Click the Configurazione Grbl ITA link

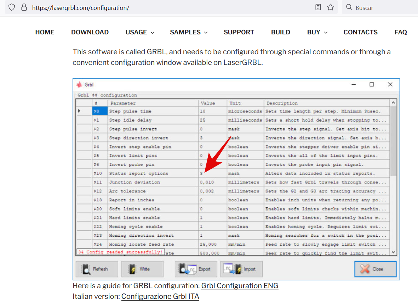[160, 296]
